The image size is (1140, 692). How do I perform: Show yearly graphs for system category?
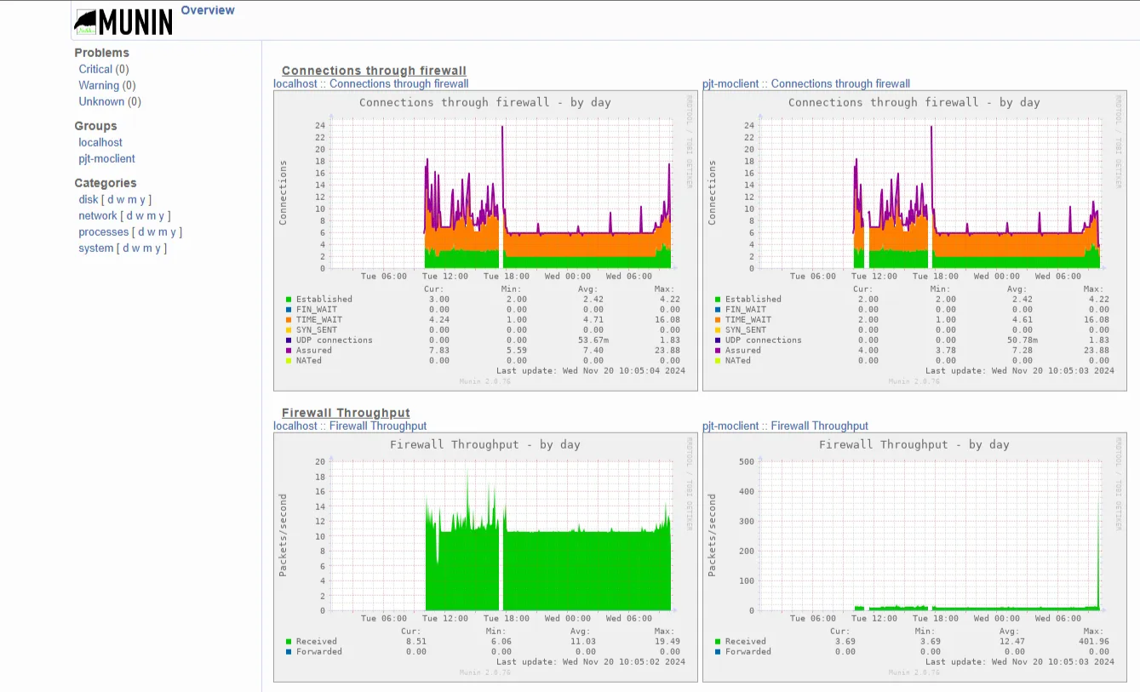click(x=158, y=248)
